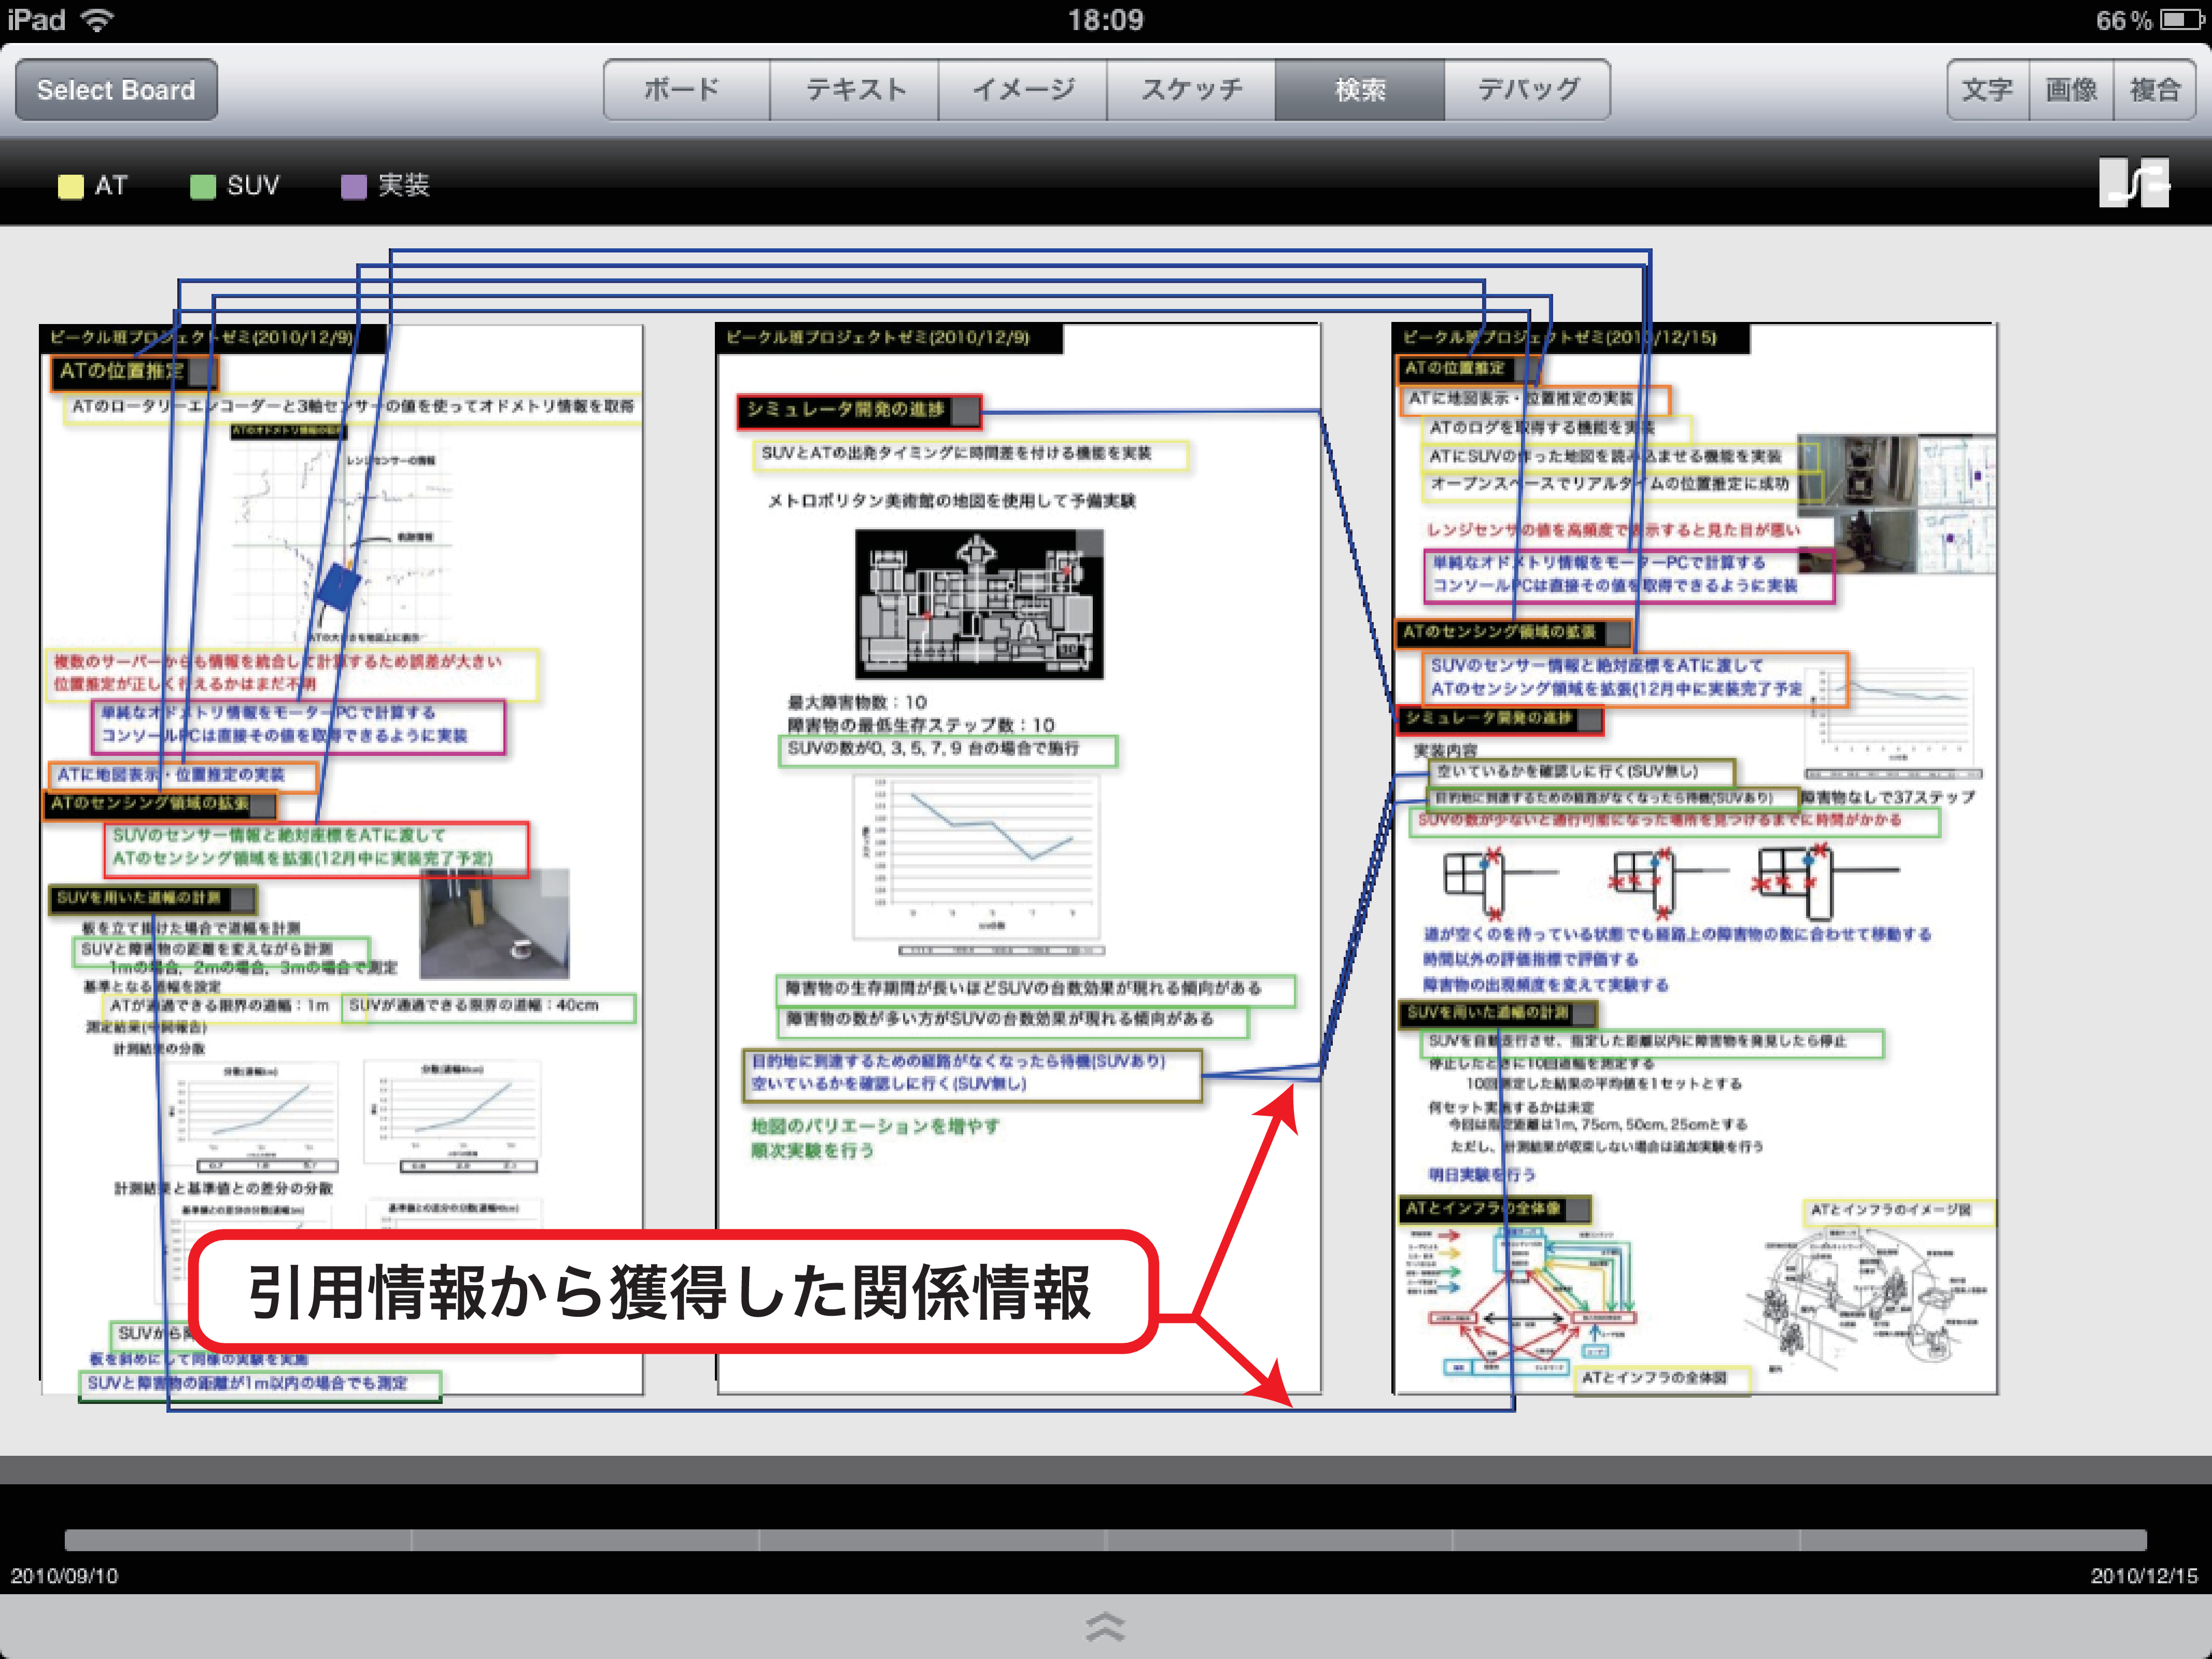This screenshot has height=1659, width=2212.
Task: Click the Select Board button
Action: pos(116,90)
